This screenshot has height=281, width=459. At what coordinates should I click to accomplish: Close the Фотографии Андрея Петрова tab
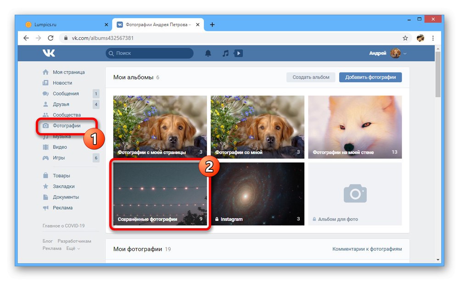[197, 25]
